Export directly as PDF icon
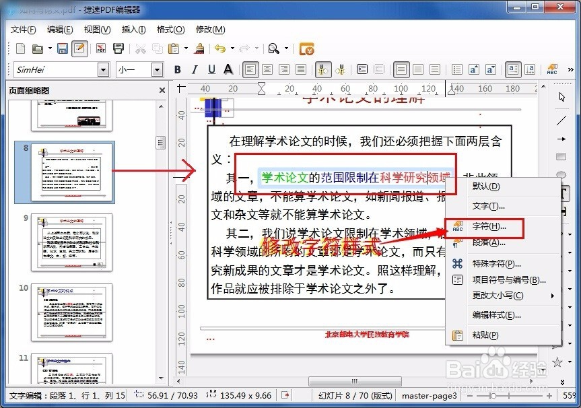The width and height of the screenshot is (581, 408). [101, 48]
